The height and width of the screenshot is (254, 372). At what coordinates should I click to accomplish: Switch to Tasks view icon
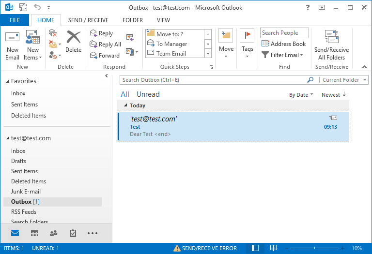click(73, 233)
